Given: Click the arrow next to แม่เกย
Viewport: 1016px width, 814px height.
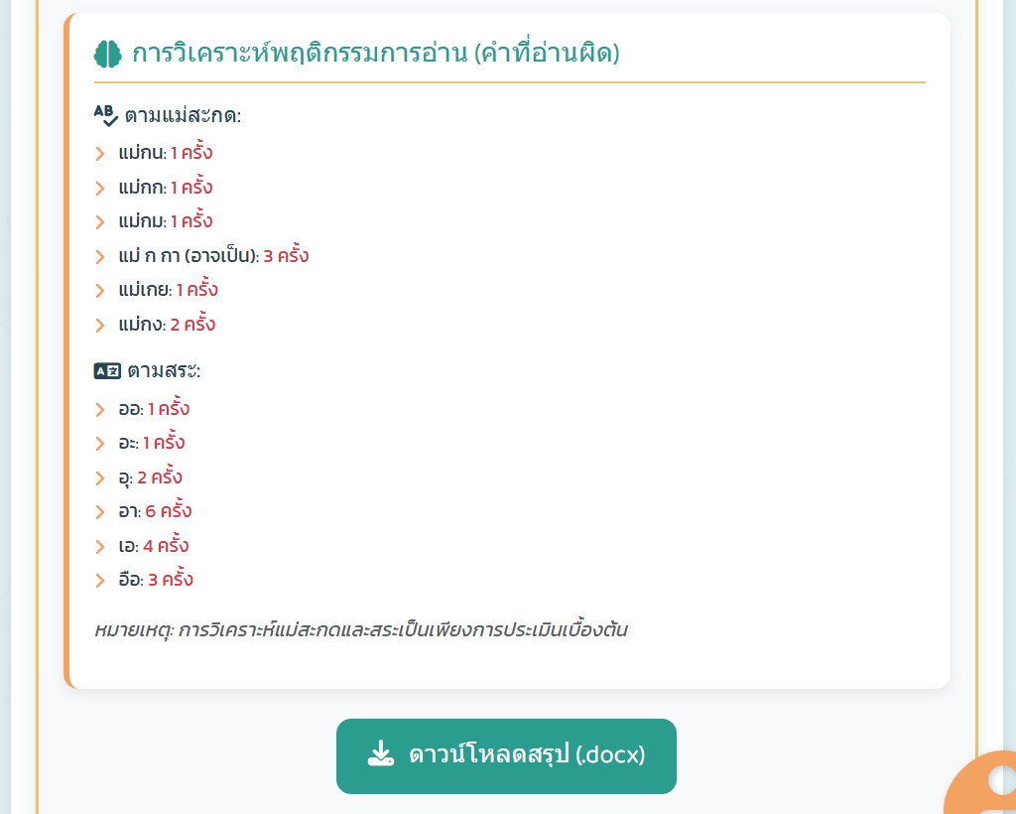Looking at the screenshot, I should click(x=100, y=291).
